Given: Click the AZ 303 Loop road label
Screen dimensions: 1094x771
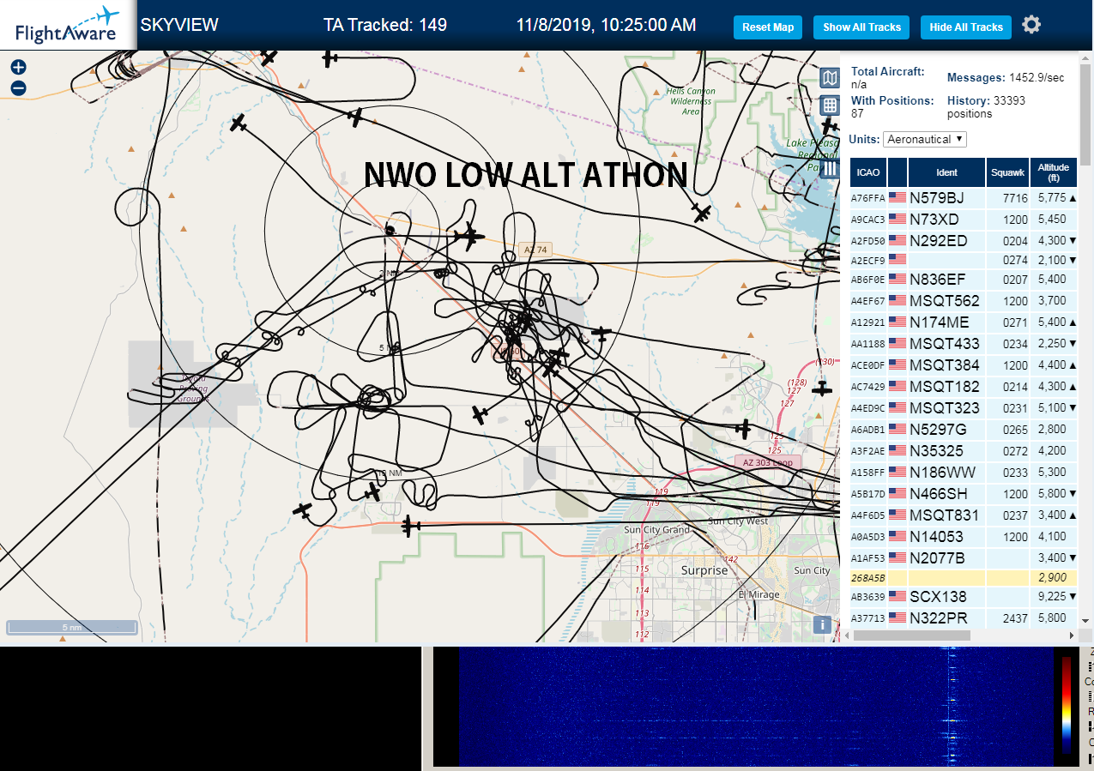Looking at the screenshot, I should pos(767,462).
